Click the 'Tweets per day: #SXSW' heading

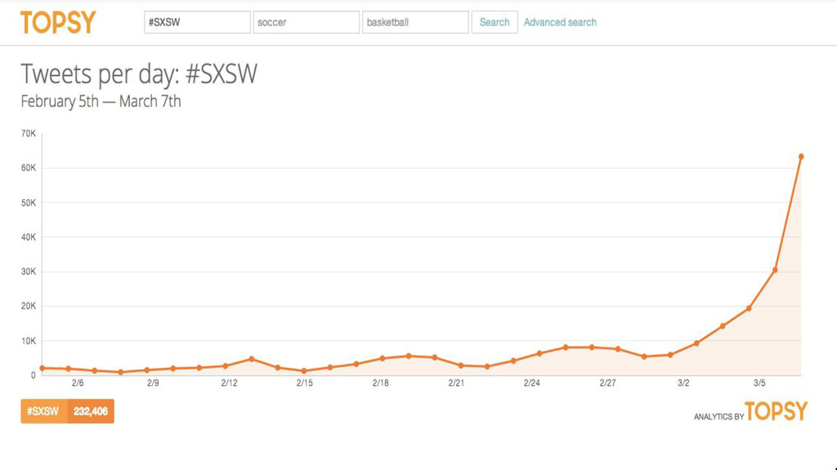coord(139,74)
